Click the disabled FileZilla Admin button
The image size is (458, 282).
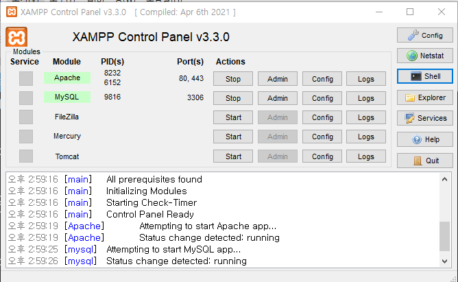[x=278, y=117]
